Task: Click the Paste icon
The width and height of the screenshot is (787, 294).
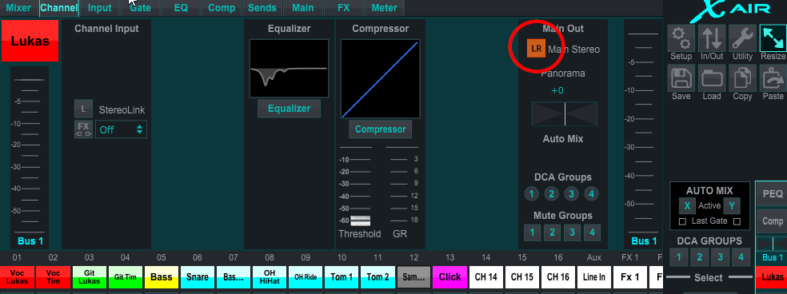Action: tap(773, 77)
